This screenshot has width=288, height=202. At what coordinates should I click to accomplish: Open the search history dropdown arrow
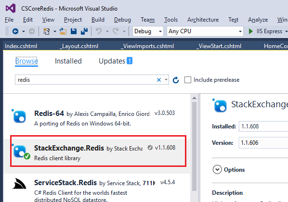tap(166, 80)
